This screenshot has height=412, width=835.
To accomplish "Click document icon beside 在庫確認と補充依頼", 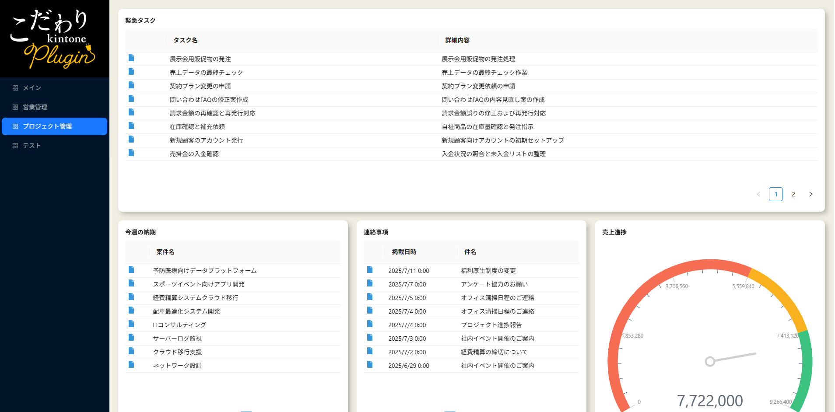I will [x=131, y=126].
